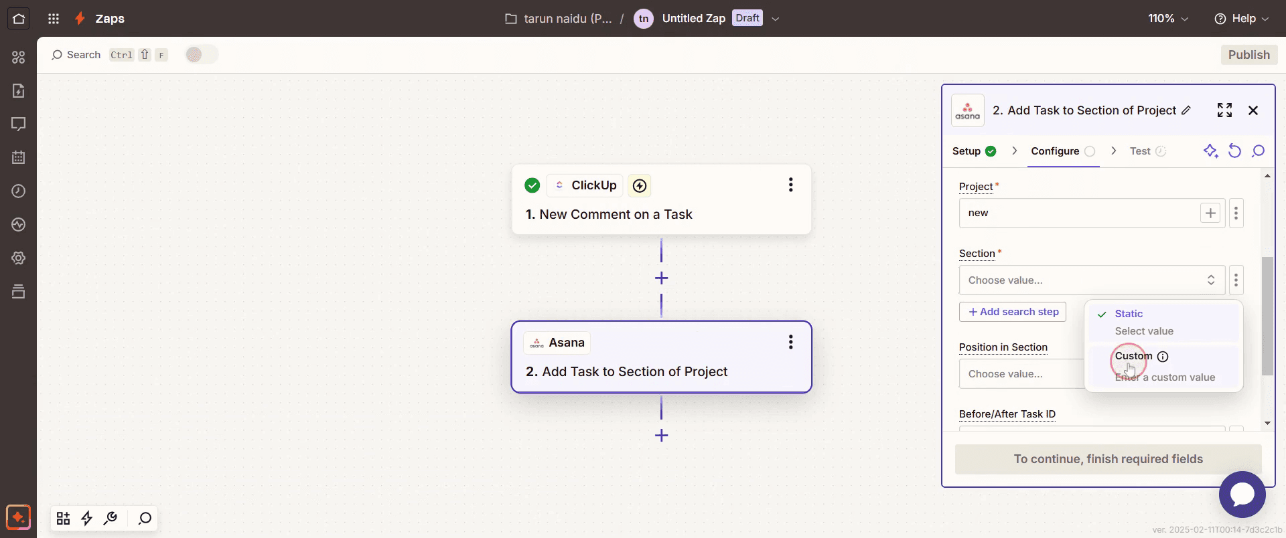Screen dimensions: 1286x538
Task: Go to the Zapier home icon
Action: click(x=19, y=19)
